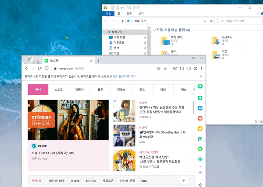Show next category tabs arrow

(193, 90)
